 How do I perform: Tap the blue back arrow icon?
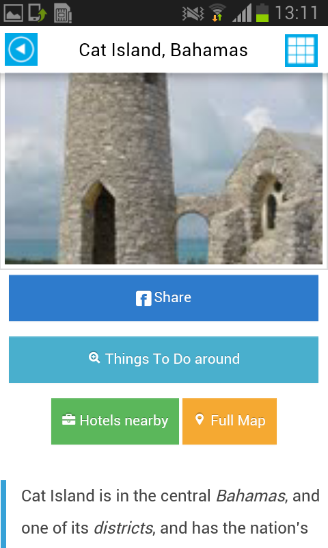coord(21,49)
